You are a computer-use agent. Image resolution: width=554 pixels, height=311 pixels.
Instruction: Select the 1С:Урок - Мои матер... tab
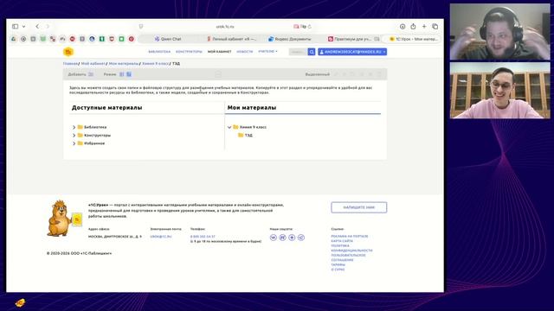click(414, 39)
